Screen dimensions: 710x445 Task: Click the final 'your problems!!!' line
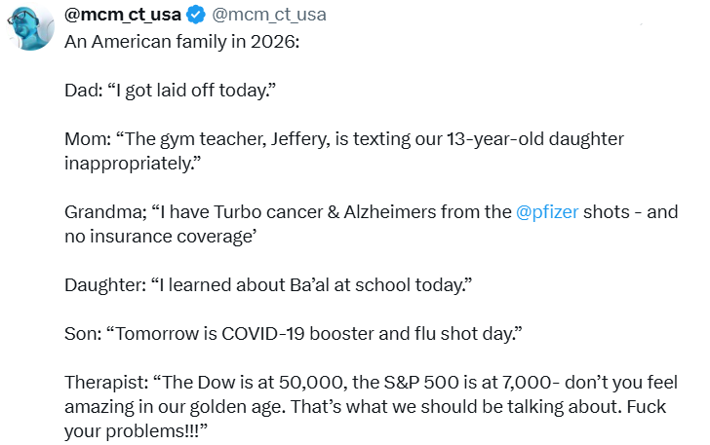pyautogui.click(x=136, y=431)
